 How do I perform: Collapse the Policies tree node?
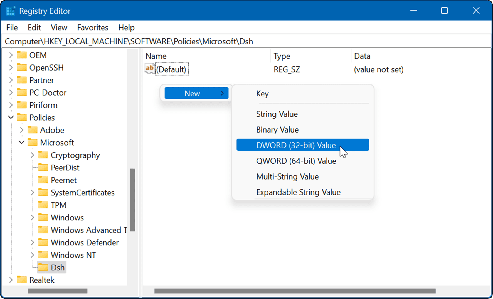[x=11, y=117]
